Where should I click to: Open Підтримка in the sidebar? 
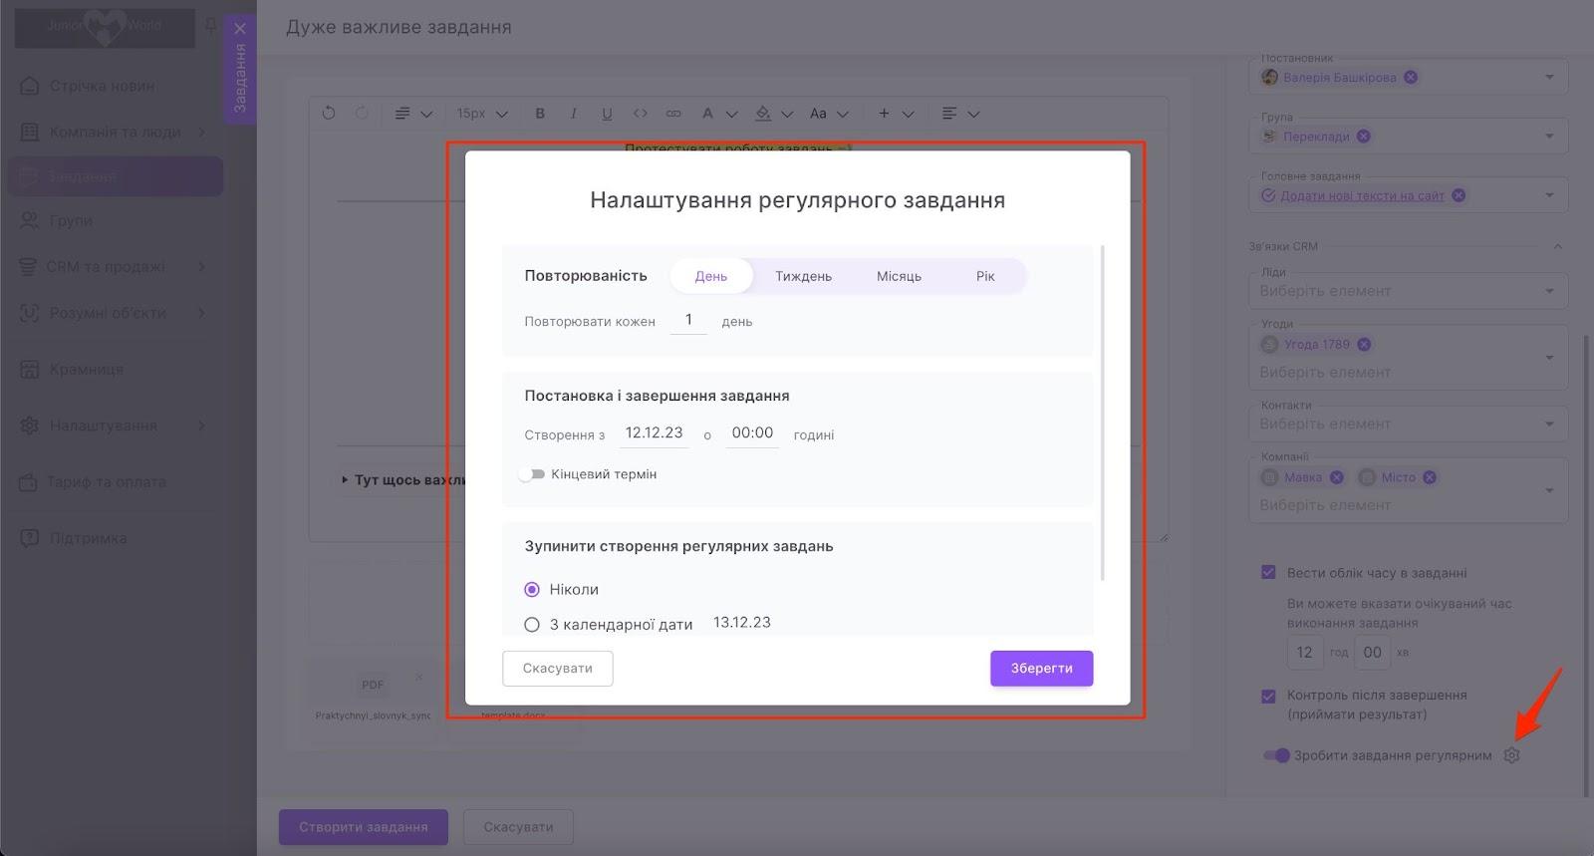coord(88,538)
